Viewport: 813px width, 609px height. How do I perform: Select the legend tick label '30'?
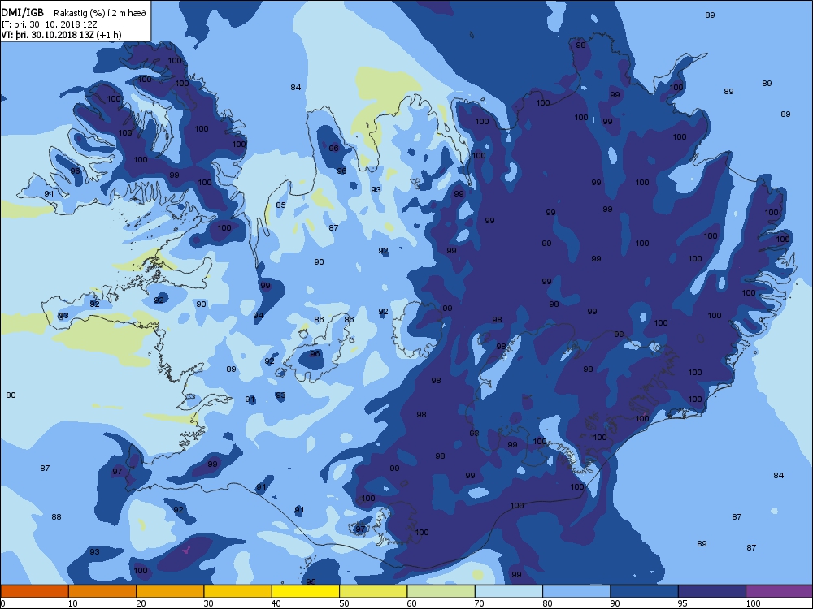[x=208, y=603]
